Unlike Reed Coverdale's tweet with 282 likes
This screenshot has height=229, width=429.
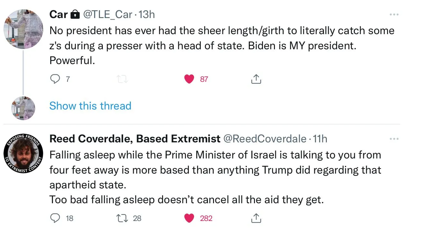coord(189,218)
